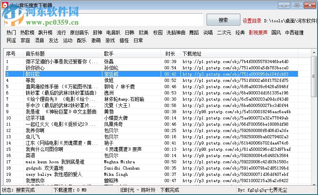Click artist 凤凰传奇 in row 11
The image size is (318, 195).
[113, 125]
